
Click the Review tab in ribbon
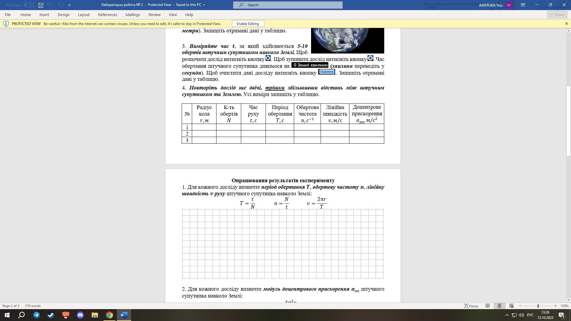click(x=155, y=15)
